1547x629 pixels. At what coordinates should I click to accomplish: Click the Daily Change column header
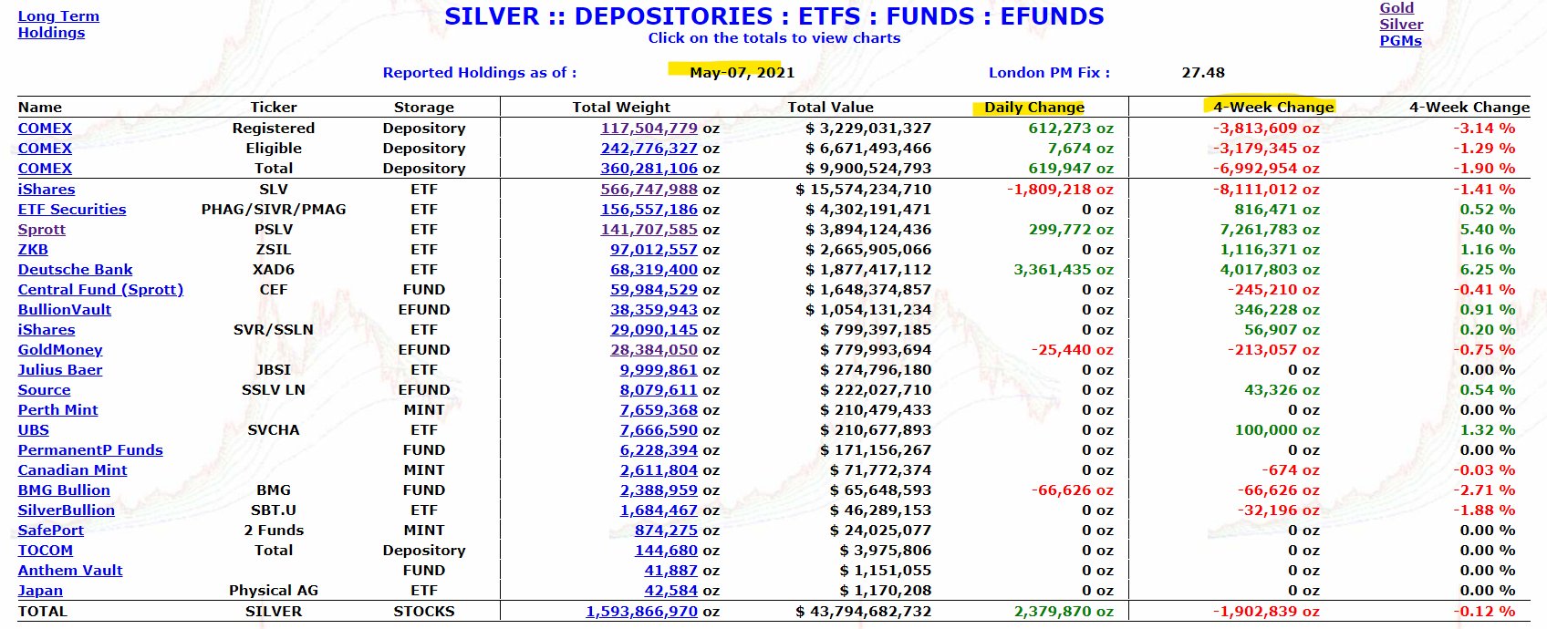coord(1034,108)
